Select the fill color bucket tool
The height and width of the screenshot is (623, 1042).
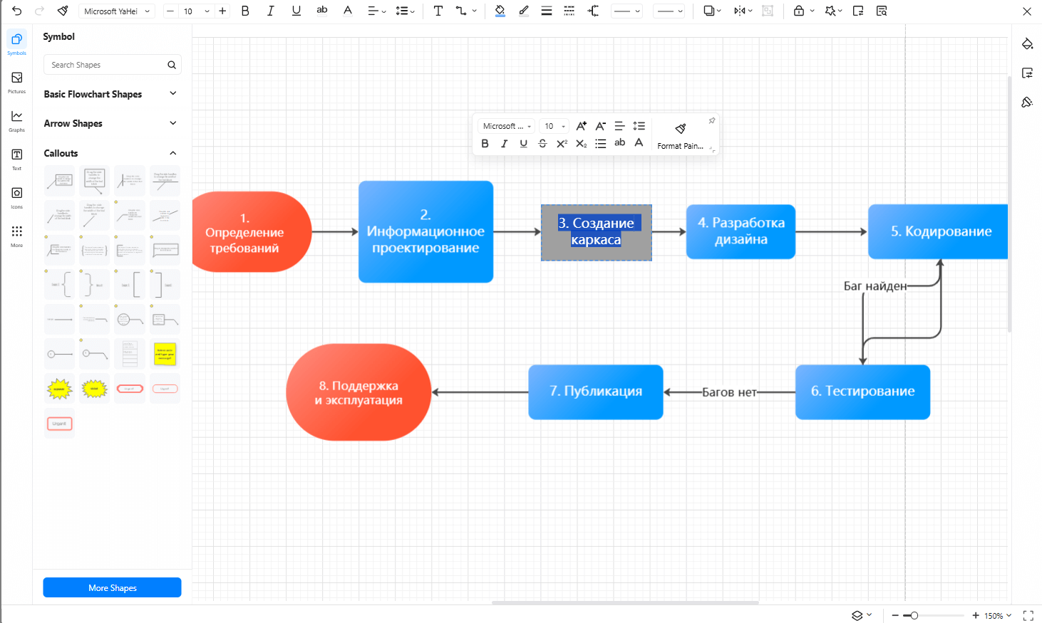[500, 11]
